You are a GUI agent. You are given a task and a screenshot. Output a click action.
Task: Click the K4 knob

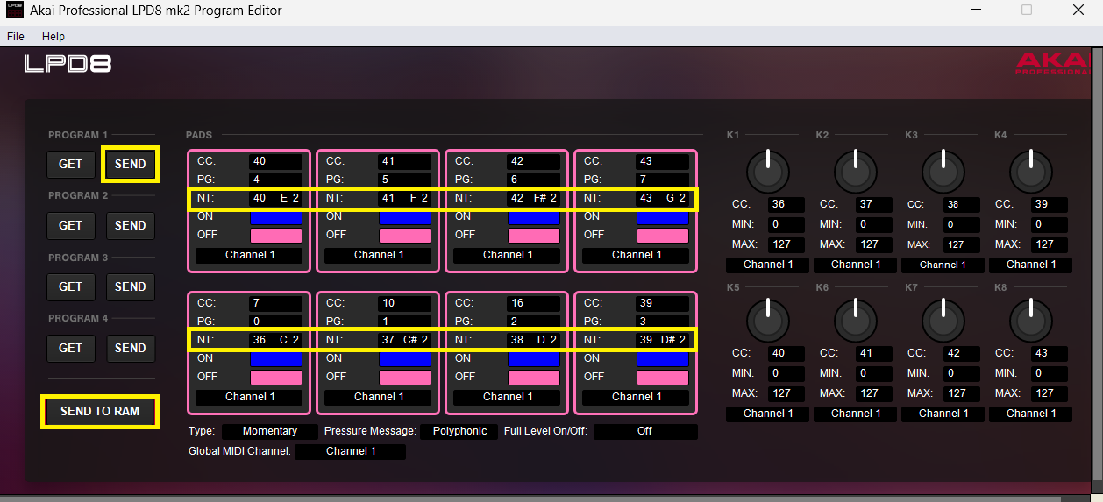[1031, 170]
